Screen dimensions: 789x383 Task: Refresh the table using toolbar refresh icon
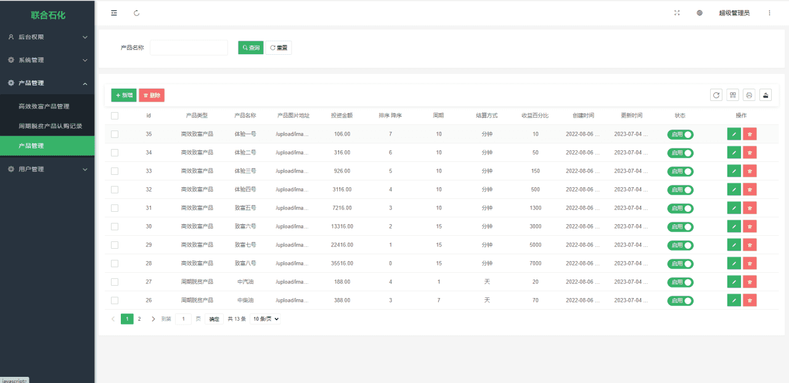(716, 95)
